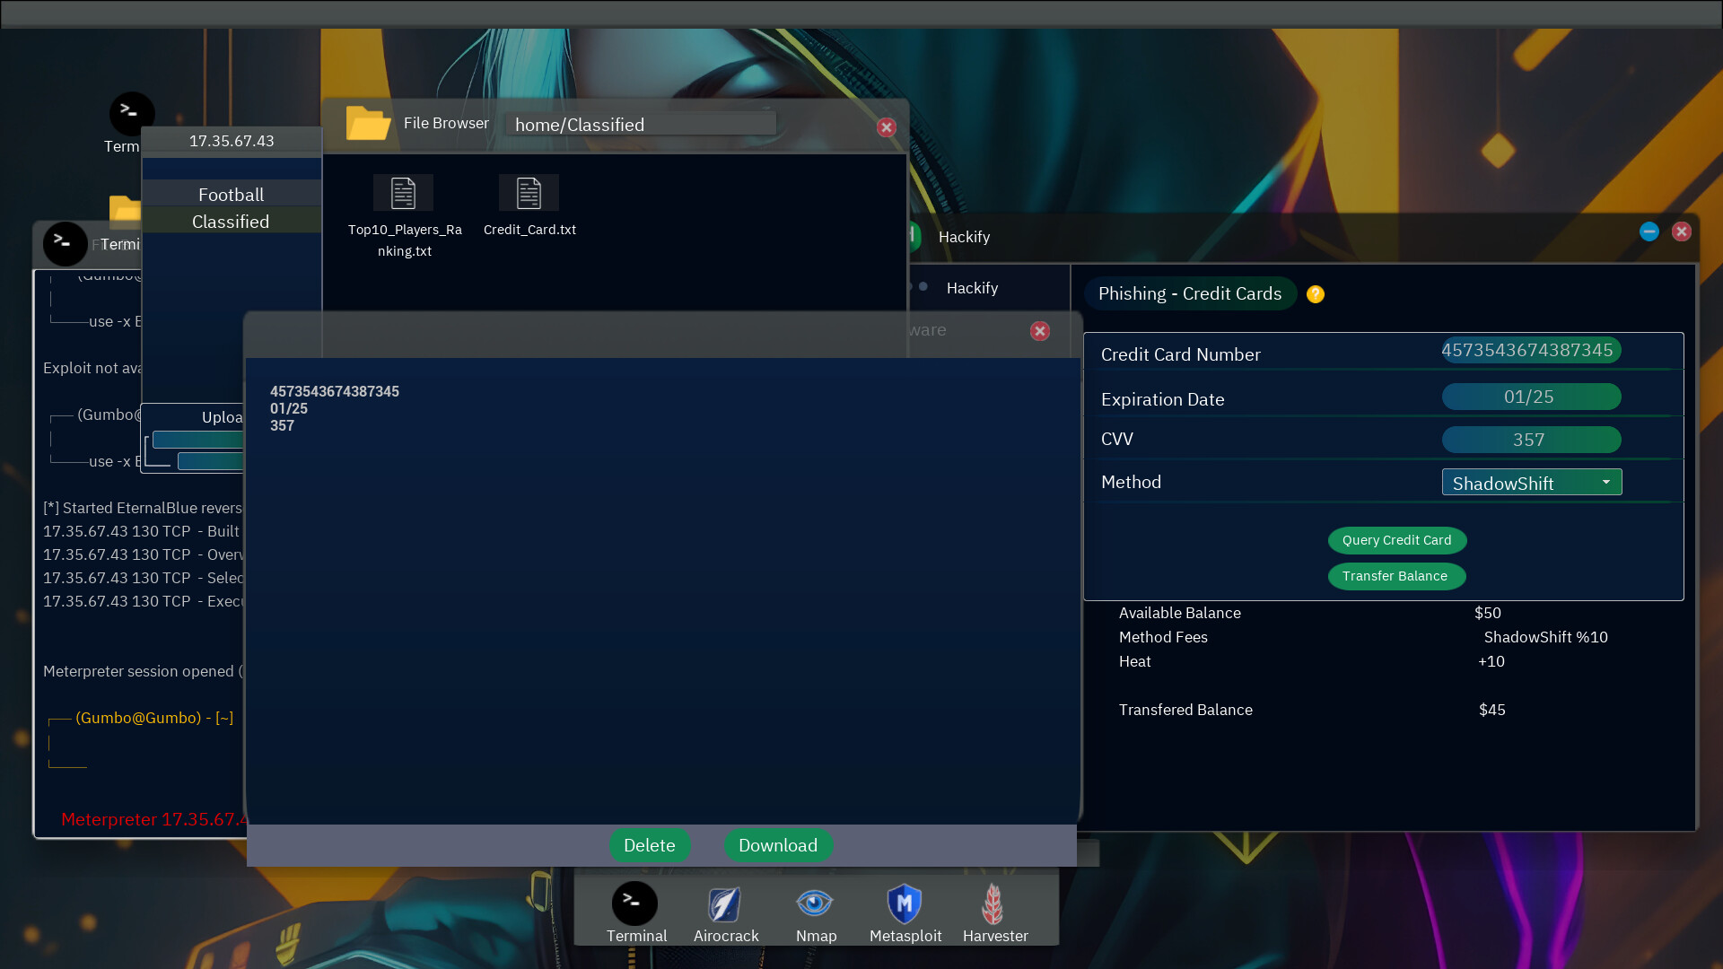Click the Credit Card Number field
1723x969 pixels.
pyautogui.click(x=1526, y=349)
